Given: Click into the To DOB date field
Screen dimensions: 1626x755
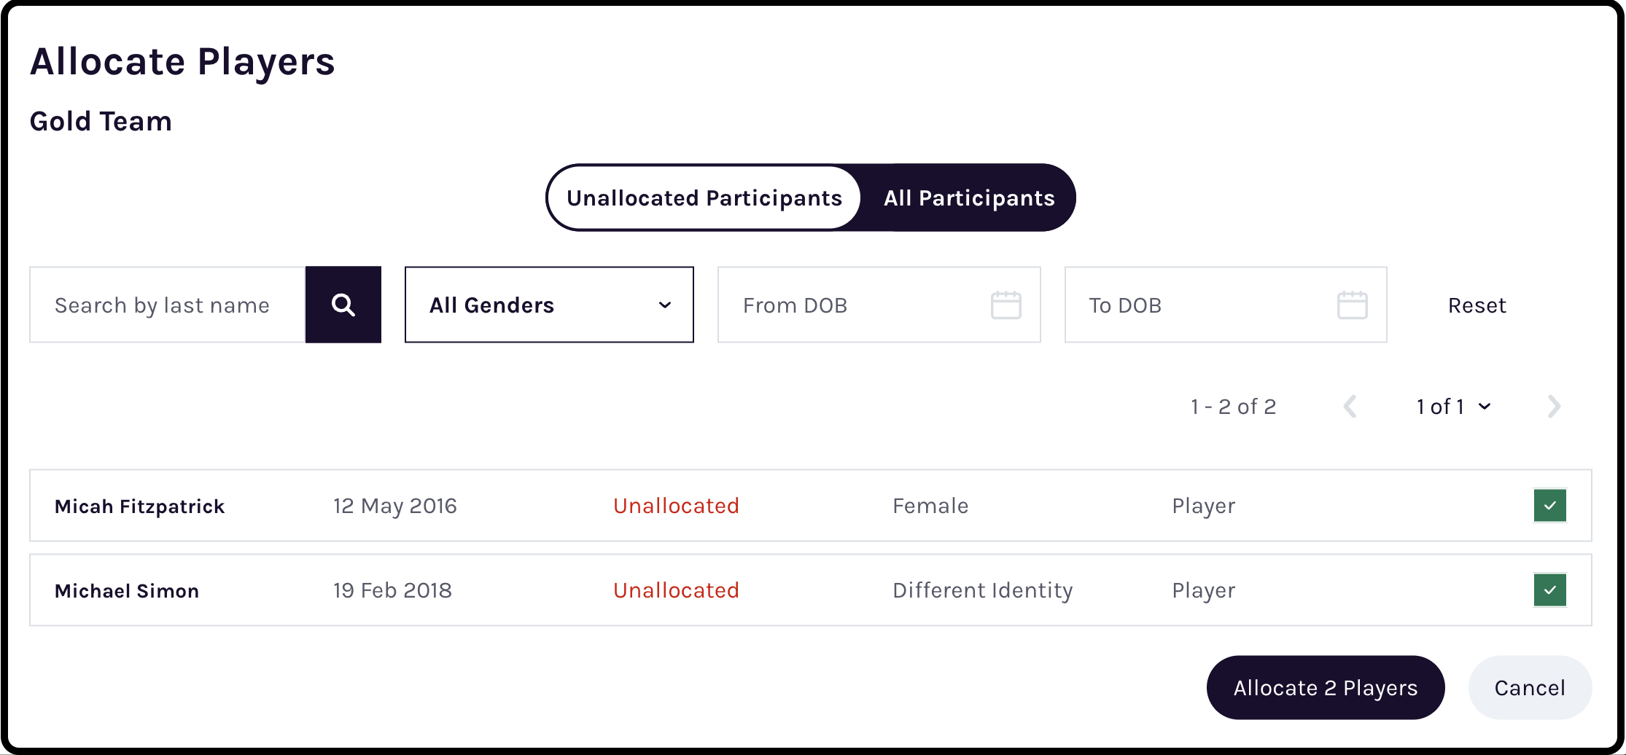Looking at the screenshot, I should 1225,305.
